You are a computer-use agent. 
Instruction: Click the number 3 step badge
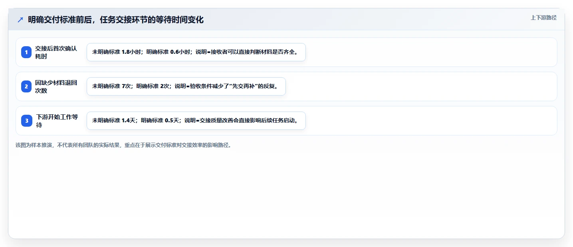(26, 121)
